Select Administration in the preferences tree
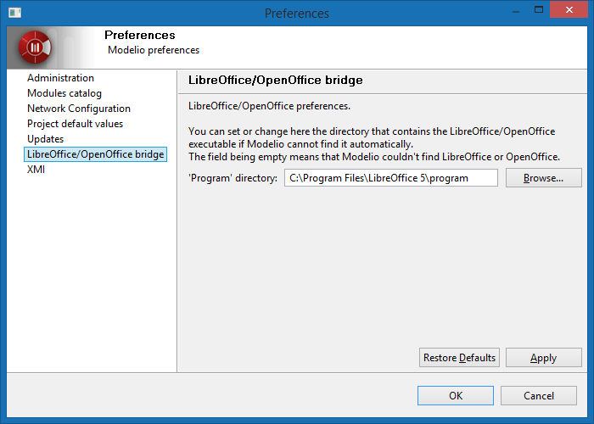 60,78
